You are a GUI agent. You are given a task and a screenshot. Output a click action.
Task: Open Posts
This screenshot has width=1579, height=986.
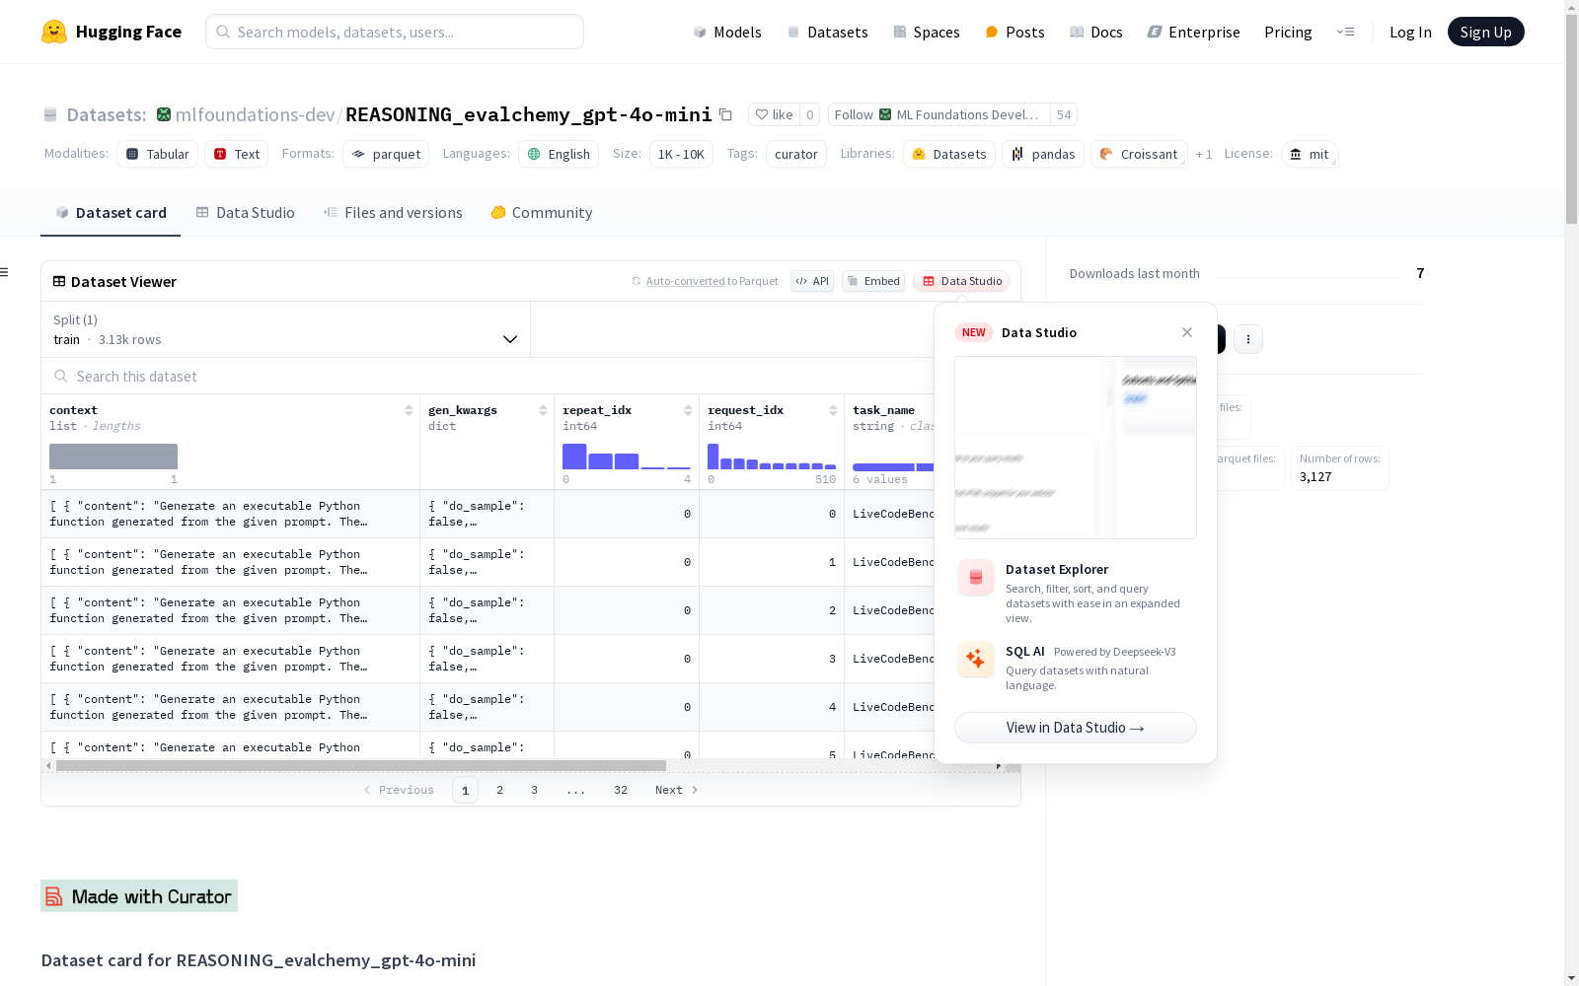[x=1015, y=32]
